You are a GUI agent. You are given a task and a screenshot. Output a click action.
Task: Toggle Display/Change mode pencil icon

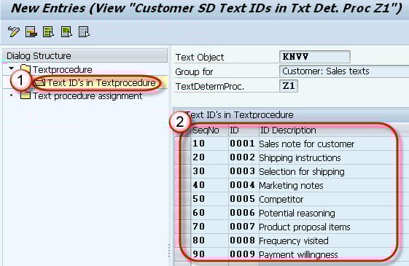14,32
